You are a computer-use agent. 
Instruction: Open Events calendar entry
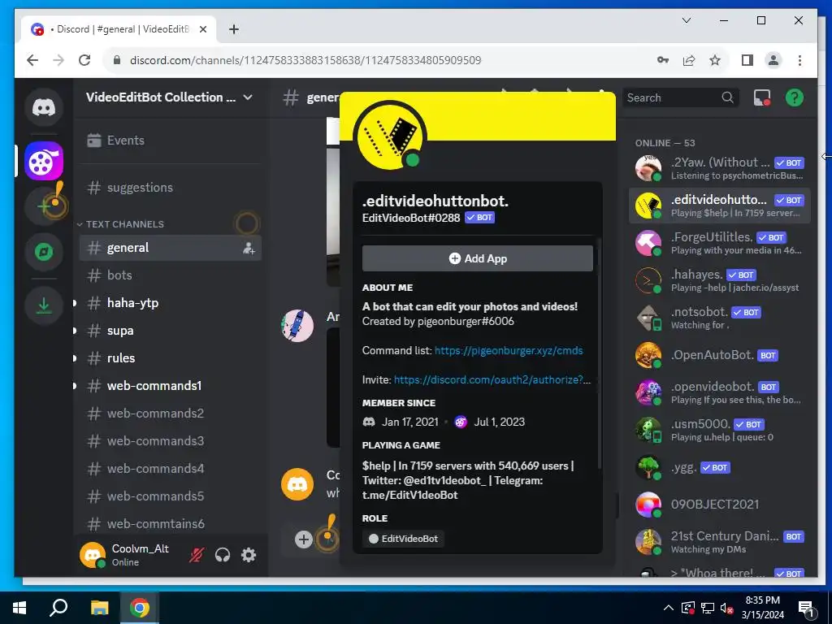(169, 140)
